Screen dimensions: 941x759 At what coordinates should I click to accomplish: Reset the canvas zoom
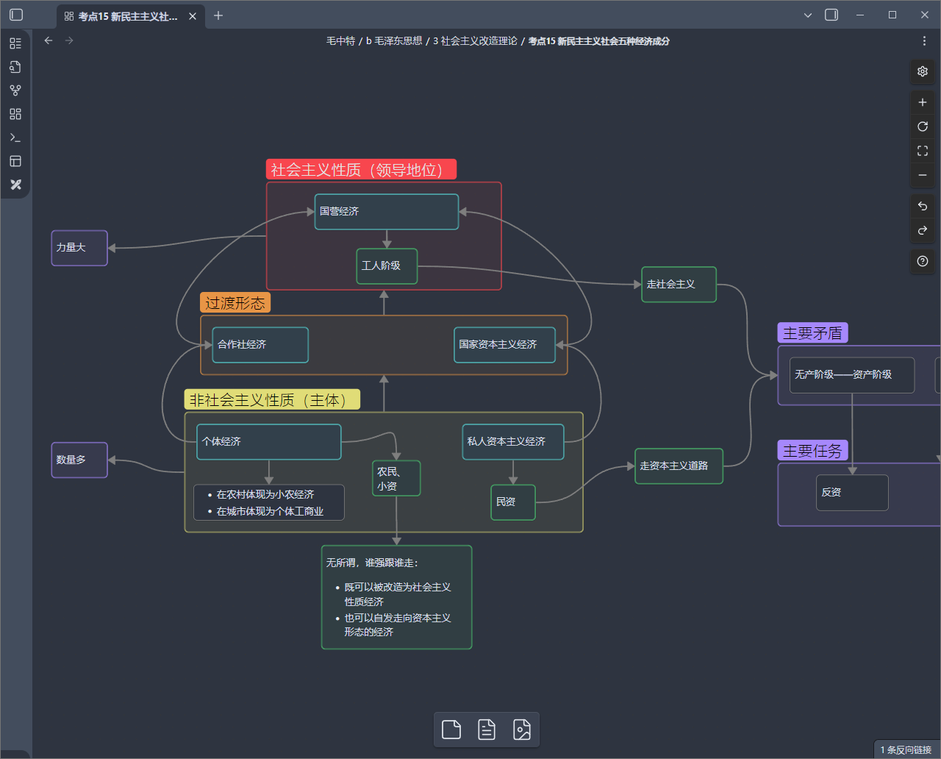923,126
